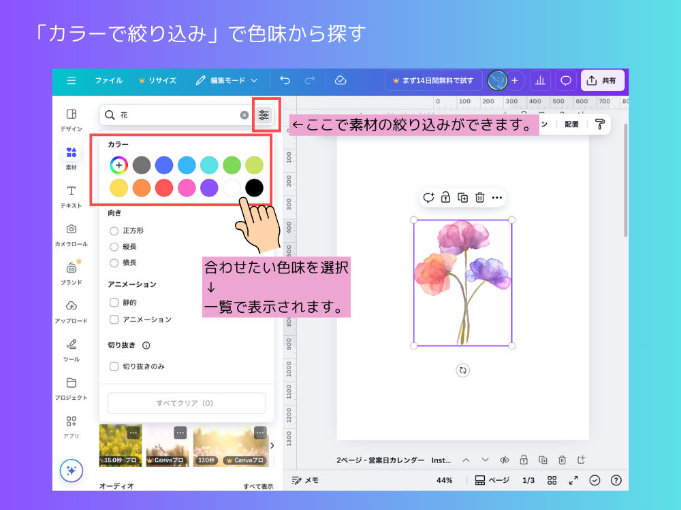
Task: Open the search filter settings icon
Action: [265, 116]
